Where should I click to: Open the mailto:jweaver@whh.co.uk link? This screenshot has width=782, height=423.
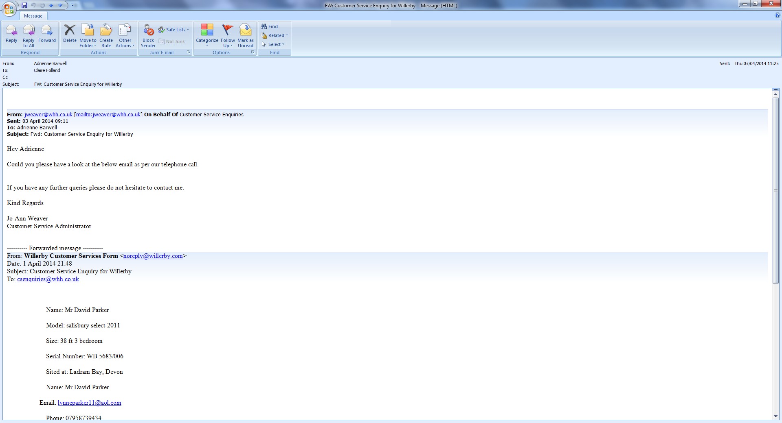coord(108,115)
